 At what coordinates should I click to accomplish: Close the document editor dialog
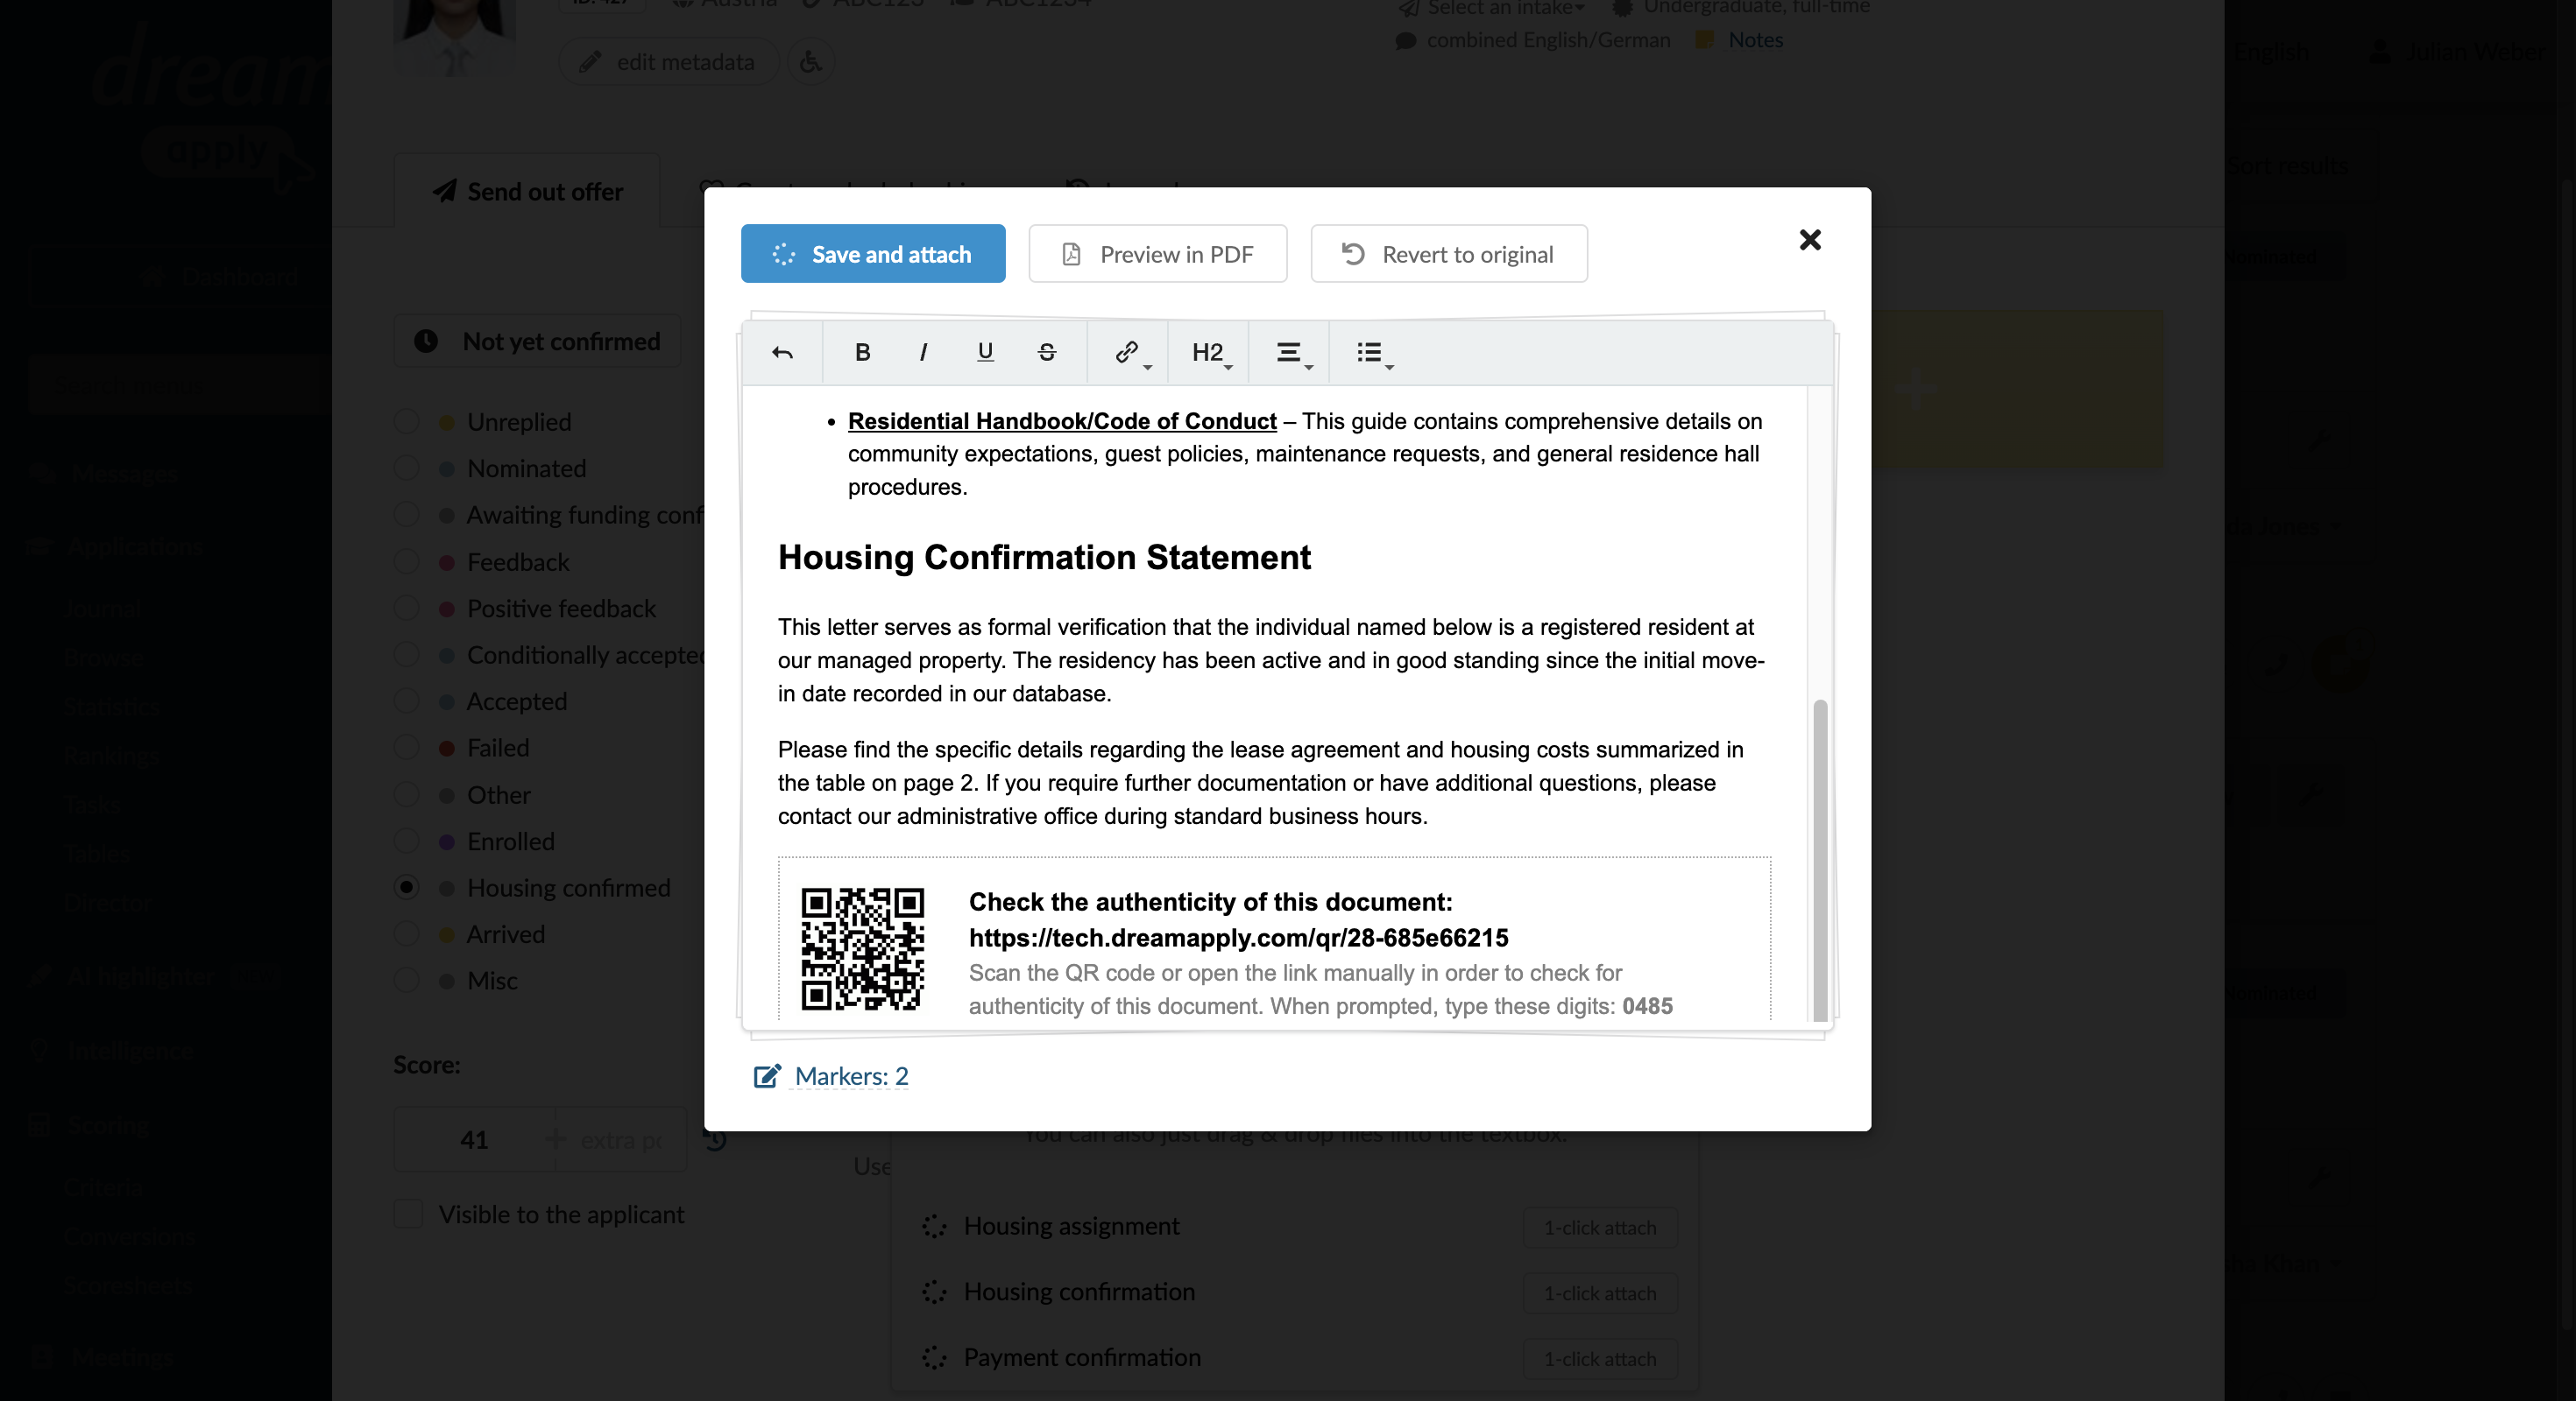1809,240
